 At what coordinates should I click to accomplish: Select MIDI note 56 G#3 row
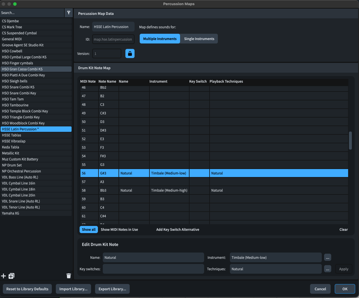[214, 173]
